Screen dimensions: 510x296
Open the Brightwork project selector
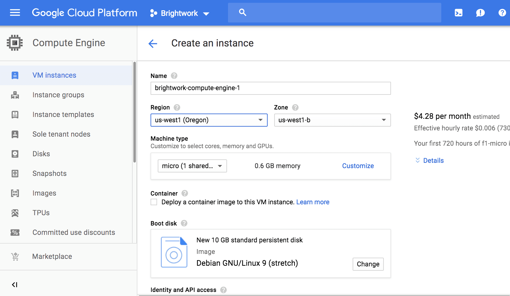click(180, 13)
